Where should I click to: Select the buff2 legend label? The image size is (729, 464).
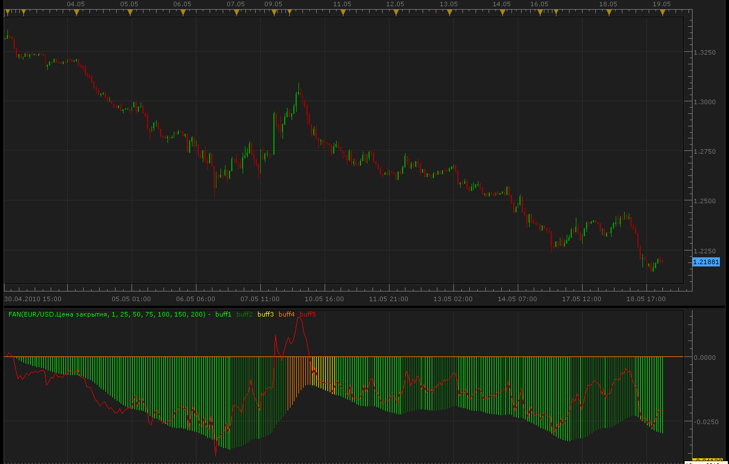coord(244,314)
